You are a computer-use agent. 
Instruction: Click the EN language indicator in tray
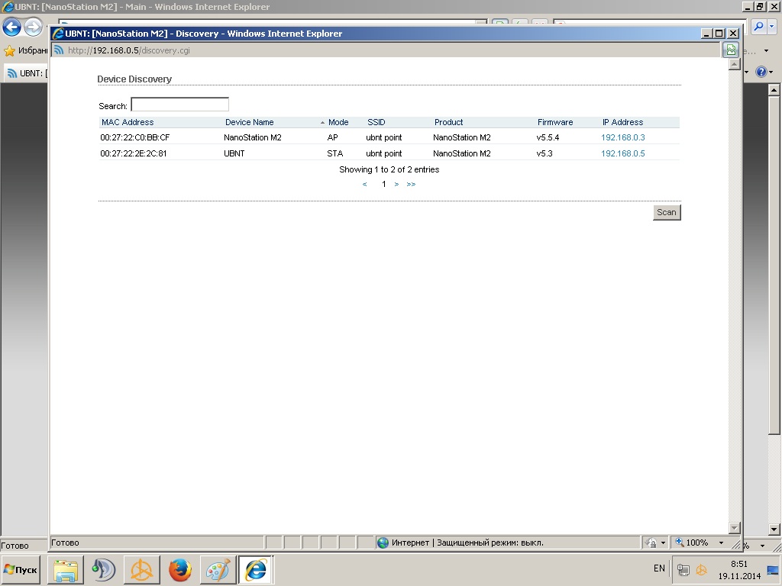[x=659, y=568]
